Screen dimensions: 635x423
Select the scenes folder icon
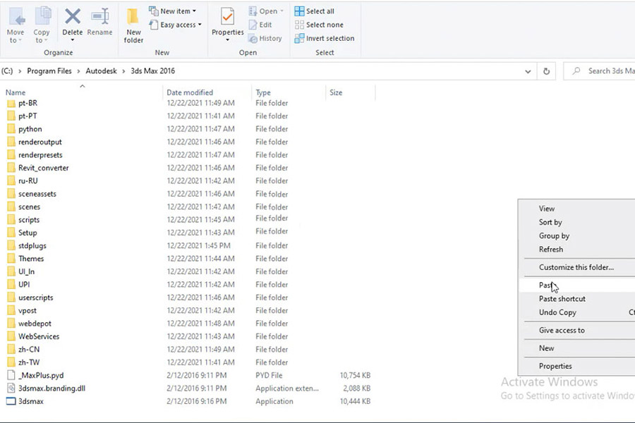coord(11,207)
